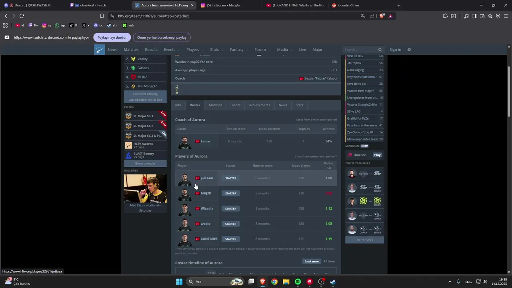Open the 'ig' Instagram bookmark

[47, 25]
